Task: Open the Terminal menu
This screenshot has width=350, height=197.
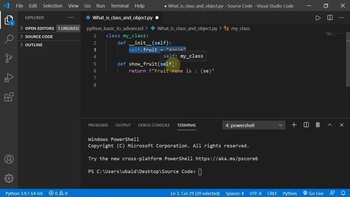Action: [x=119, y=6]
